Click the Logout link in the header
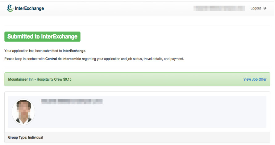 click(256, 8)
